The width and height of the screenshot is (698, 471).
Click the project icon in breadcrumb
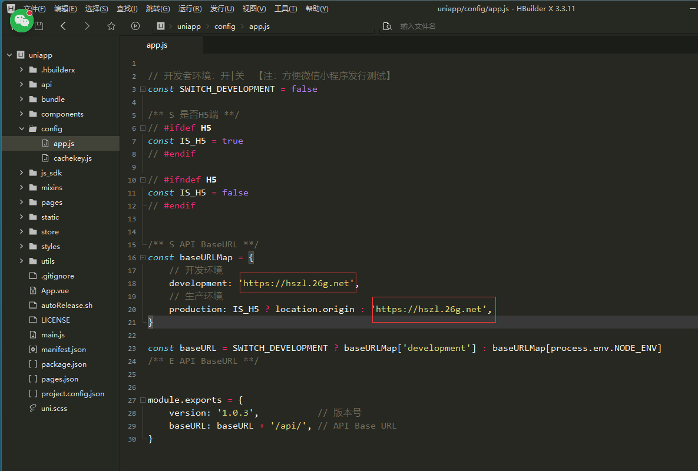tap(161, 26)
